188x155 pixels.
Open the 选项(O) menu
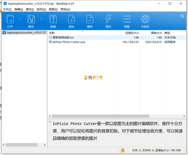click(x=41, y=10)
